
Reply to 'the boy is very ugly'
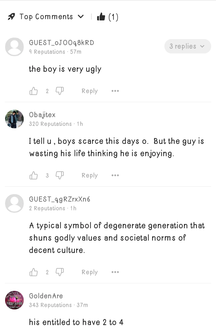(89, 91)
